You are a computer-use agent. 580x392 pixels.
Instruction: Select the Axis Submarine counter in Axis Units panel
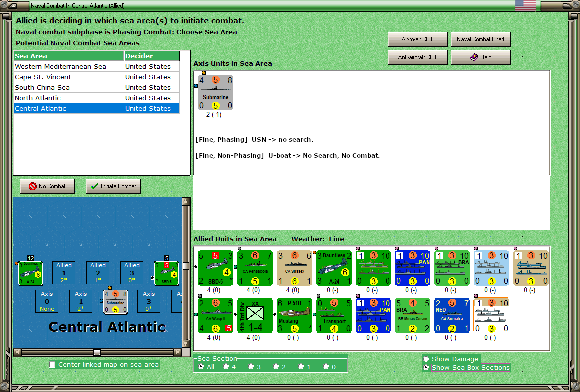click(x=215, y=92)
